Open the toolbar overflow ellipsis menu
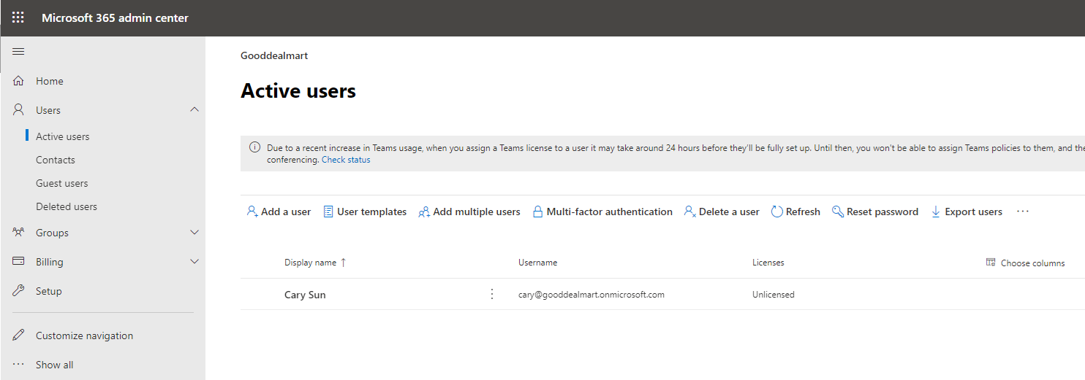Screen dimensions: 1085x380 tap(1023, 212)
